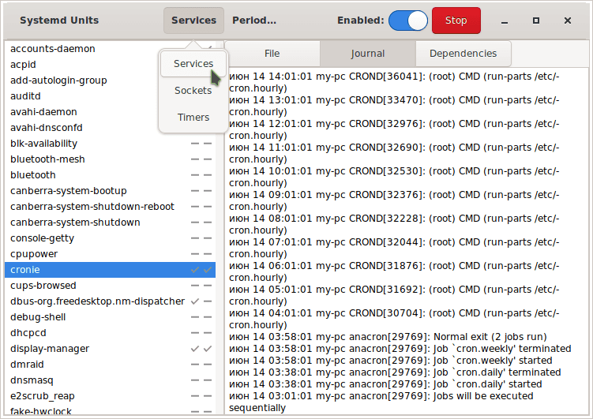Image resolution: width=593 pixels, height=419 pixels.
Task: Click bluetooth's disabled dash icon
Action: point(195,175)
